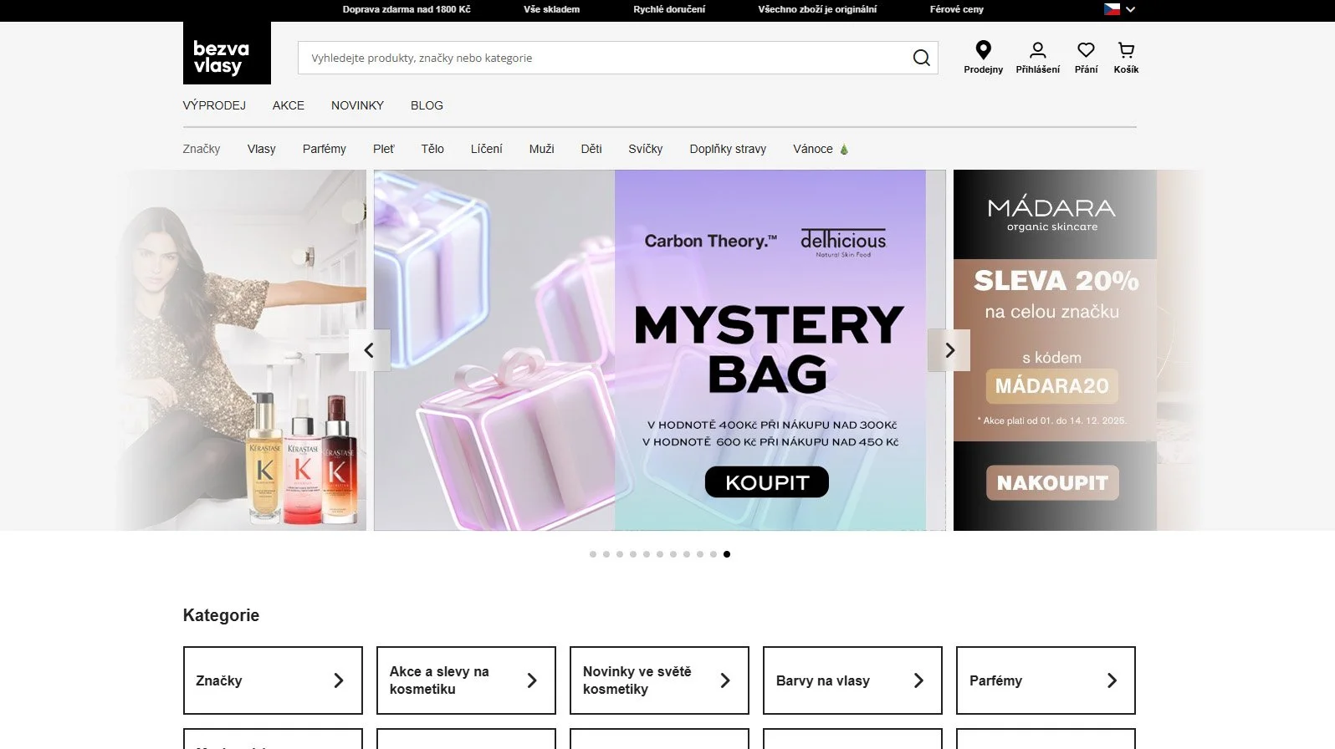Click the Všechno zboží je originální text

pos(817,9)
